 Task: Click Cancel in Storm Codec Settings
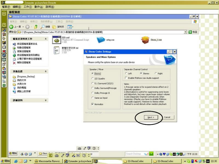[167, 117]
